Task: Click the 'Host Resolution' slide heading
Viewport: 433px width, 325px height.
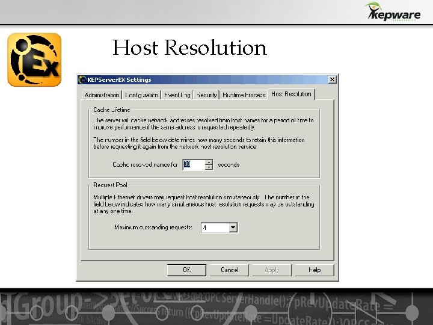Action: click(189, 48)
